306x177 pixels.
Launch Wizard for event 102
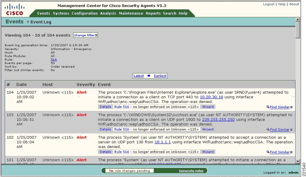[208, 152]
